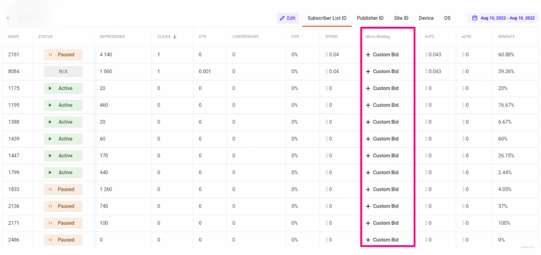Open the Site ID tab

click(x=401, y=18)
